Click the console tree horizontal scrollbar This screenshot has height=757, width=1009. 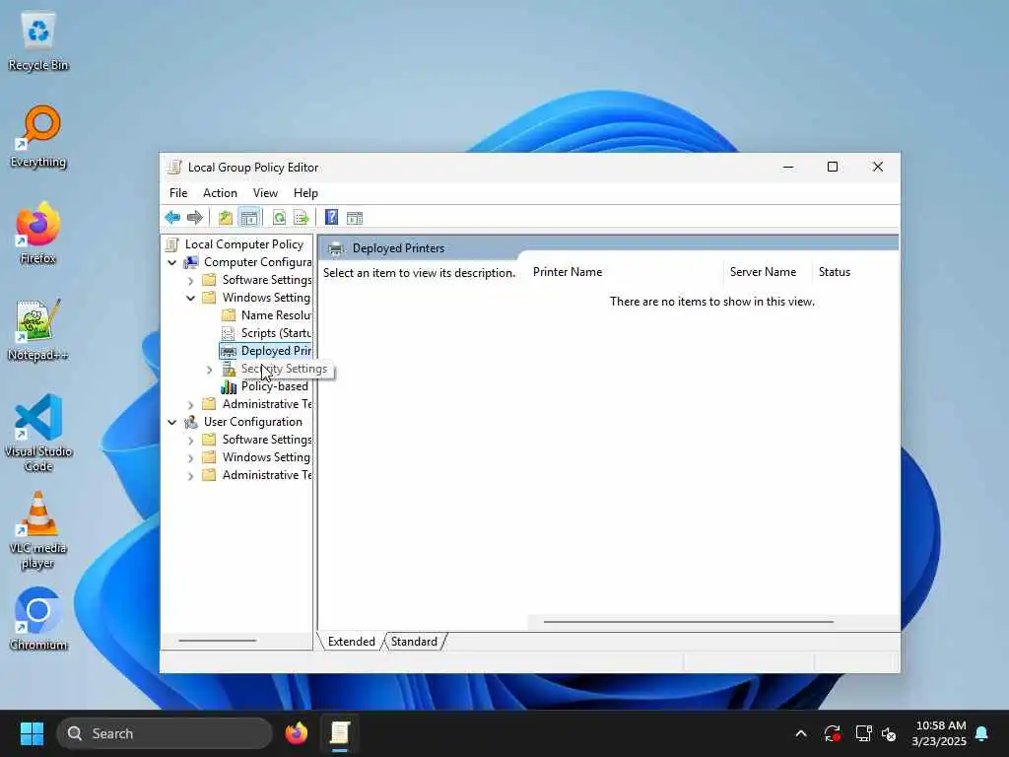(218, 641)
